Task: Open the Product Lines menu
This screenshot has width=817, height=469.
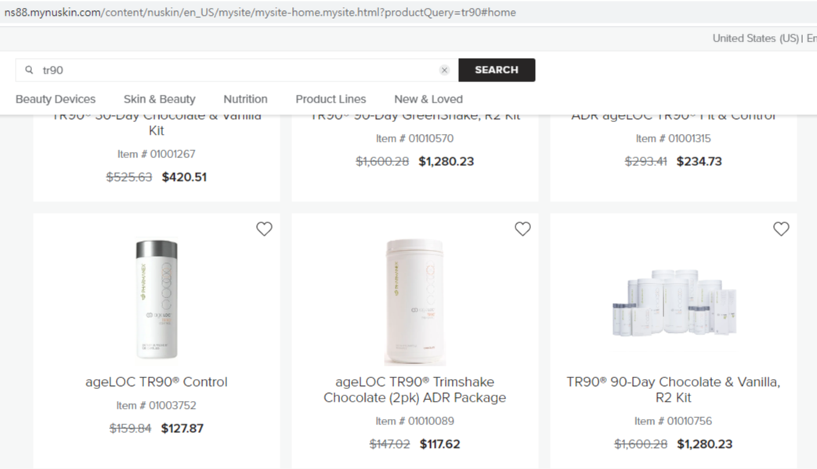Action: 331,99
